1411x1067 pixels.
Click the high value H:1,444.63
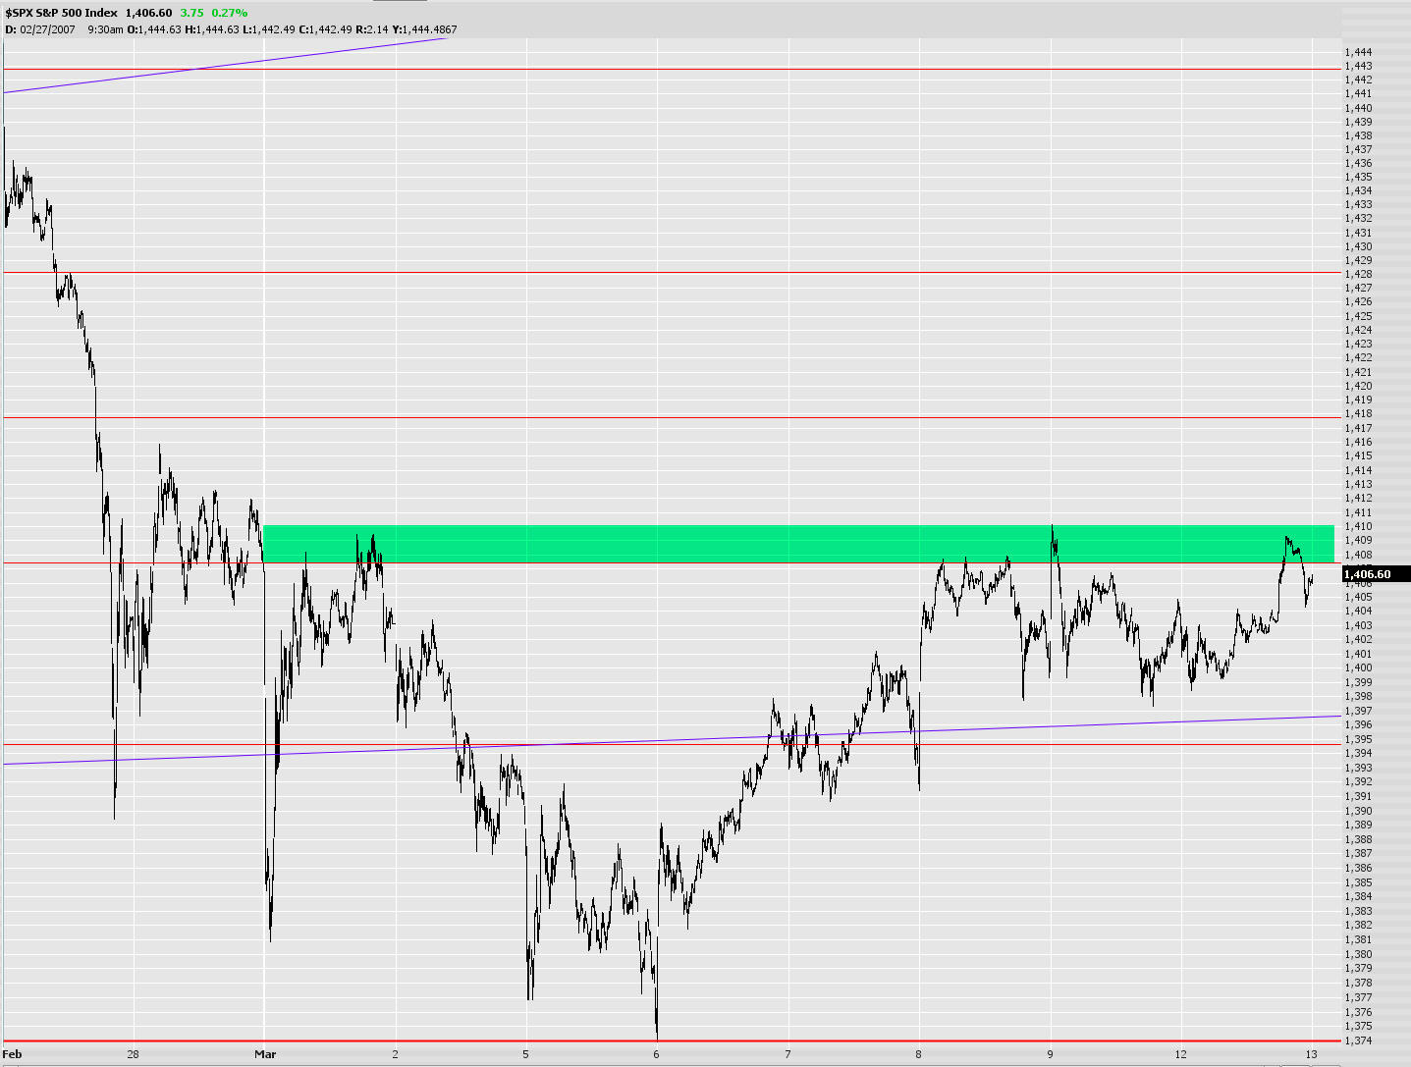212,29
